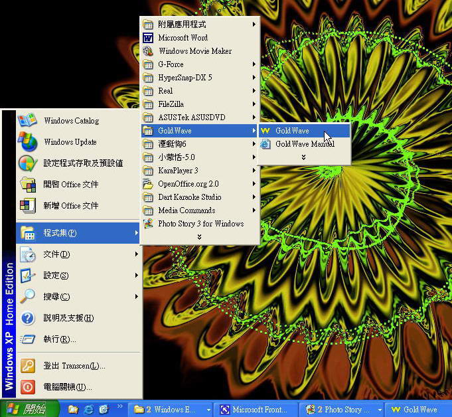Switch to Microsoft FrontPage taskbar button
This screenshot has width=452, height=417.
point(256,410)
